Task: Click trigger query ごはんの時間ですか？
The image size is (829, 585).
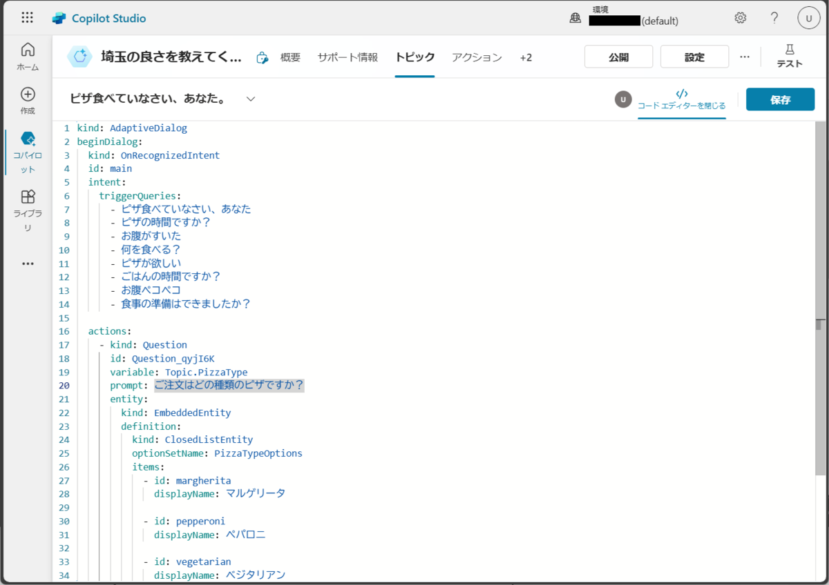Action: click(x=171, y=277)
